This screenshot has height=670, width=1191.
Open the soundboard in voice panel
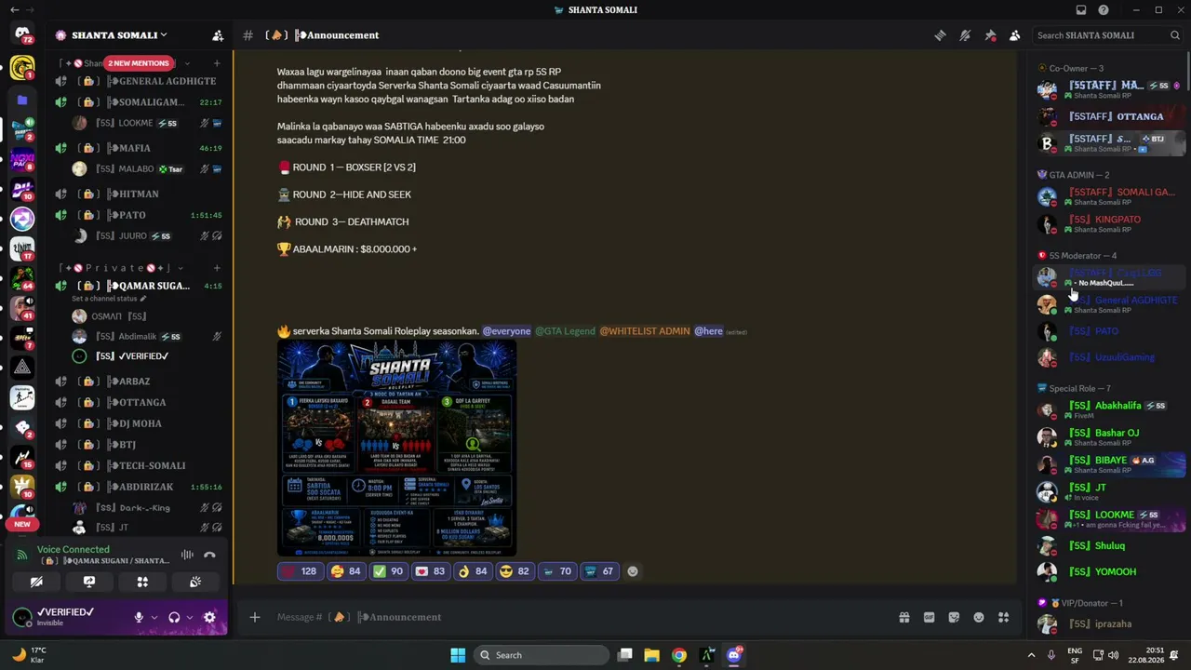[195, 583]
